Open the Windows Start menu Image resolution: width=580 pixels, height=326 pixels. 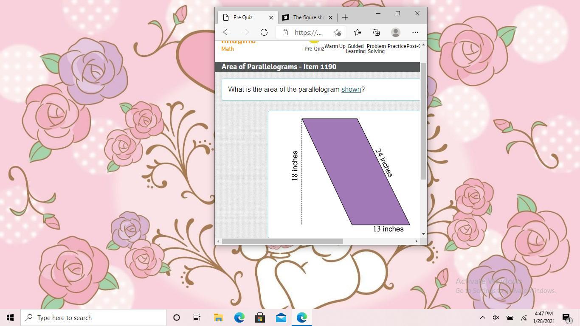(10, 318)
